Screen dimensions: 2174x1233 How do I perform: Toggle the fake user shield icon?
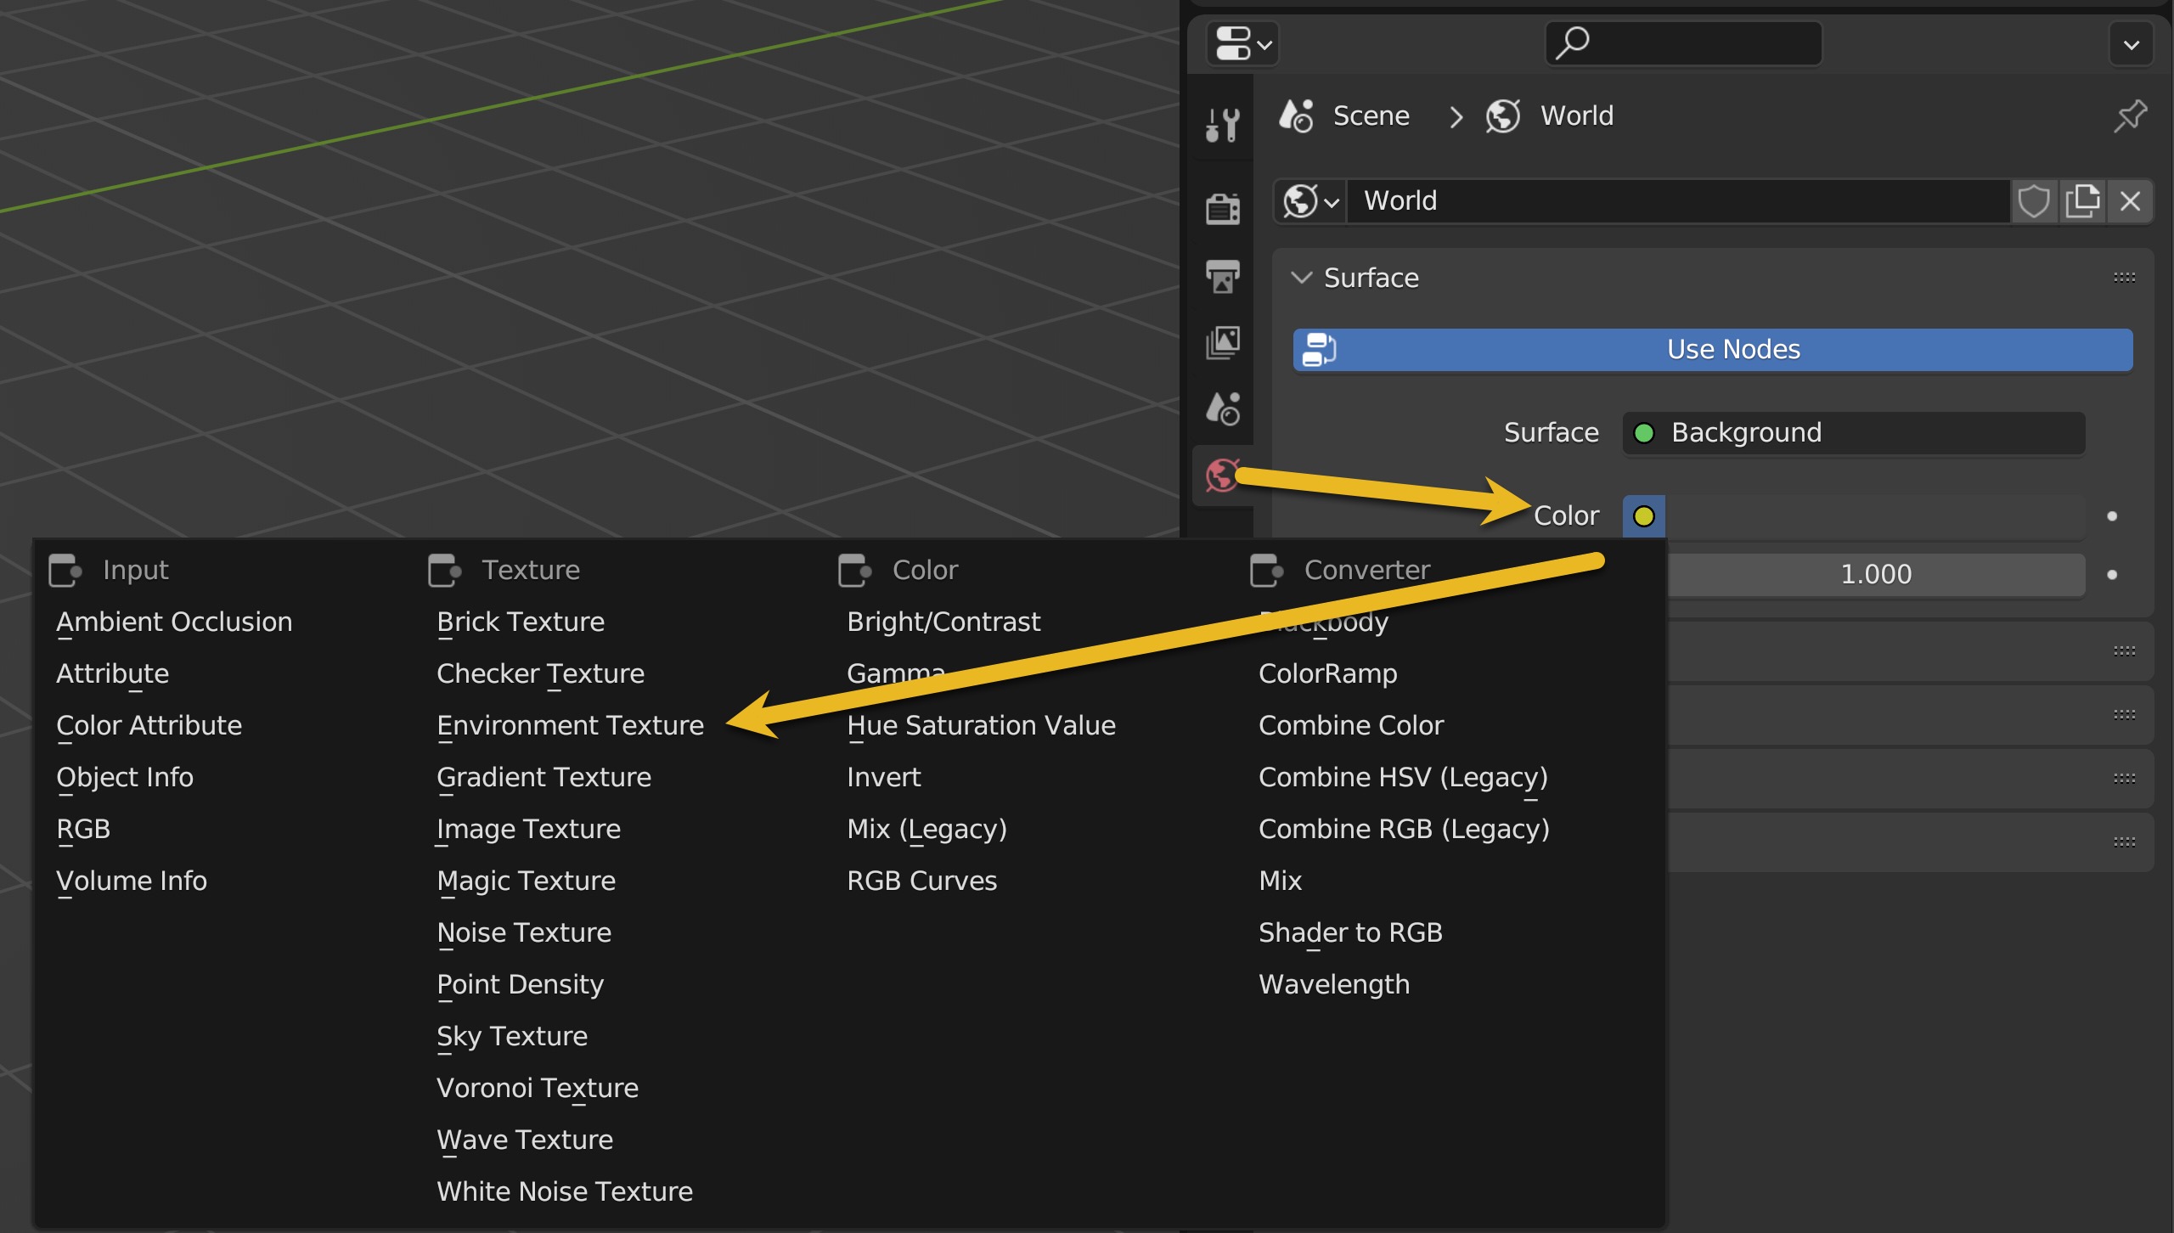tap(2033, 201)
